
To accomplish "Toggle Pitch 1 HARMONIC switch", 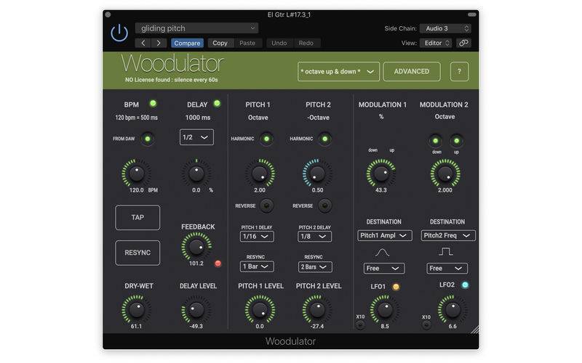I will click(266, 139).
